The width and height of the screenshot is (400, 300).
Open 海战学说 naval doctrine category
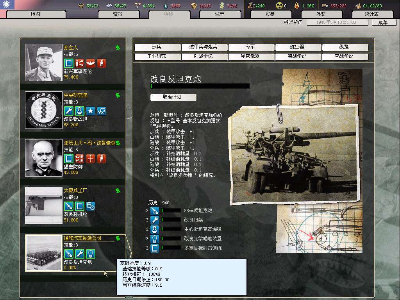[x=298, y=56]
